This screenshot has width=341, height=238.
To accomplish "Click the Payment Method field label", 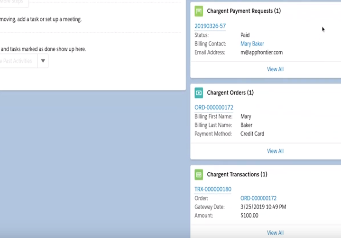I will (213, 133).
